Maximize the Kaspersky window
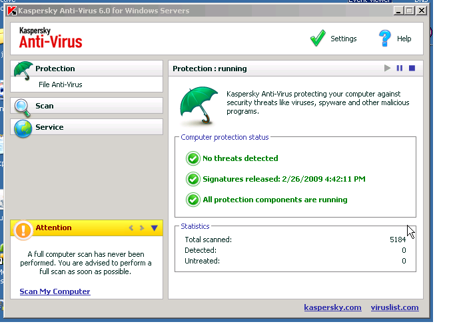This screenshot has height=334, width=457. click(x=410, y=11)
